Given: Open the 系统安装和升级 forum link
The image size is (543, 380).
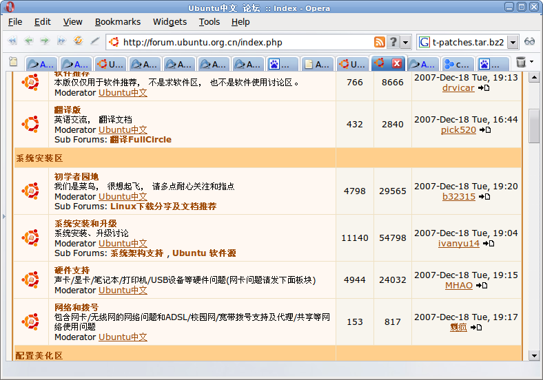Looking at the screenshot, I should 85,224.
